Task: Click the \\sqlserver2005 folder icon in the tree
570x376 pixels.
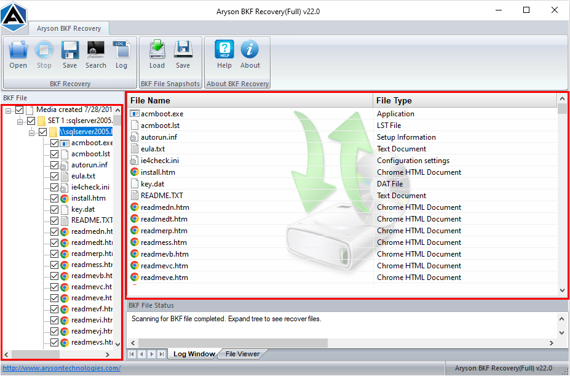Action: [53, 132]
